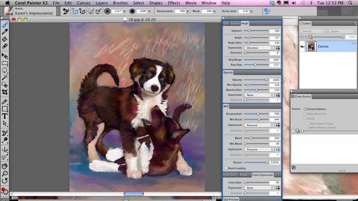This screenshot has width=358, height=201.
Task: Open the Color Expression None dropdown
Action: 259,188
